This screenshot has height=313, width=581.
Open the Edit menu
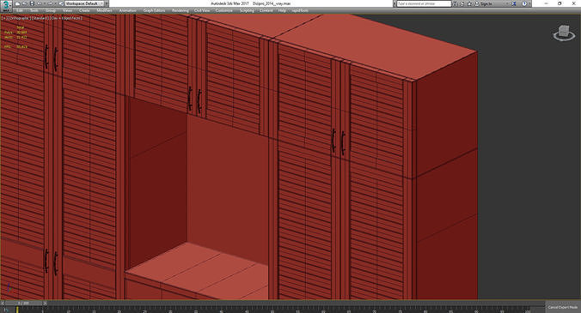[20, 10]
